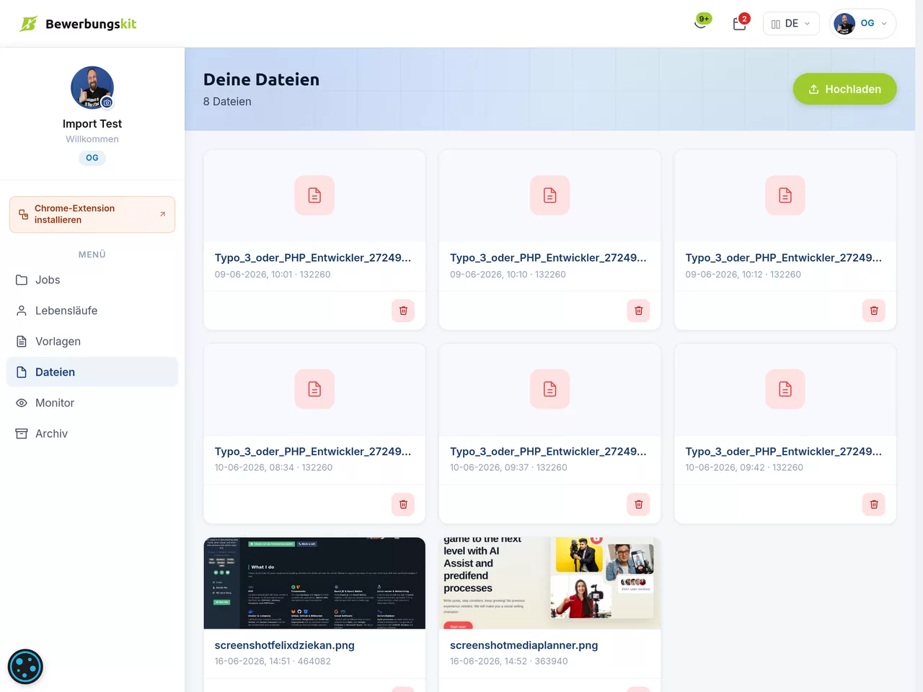Delete the file dated 09-06-2026, 10:10
The width and height of the screenshot is (923, 692).
(638, 311)
